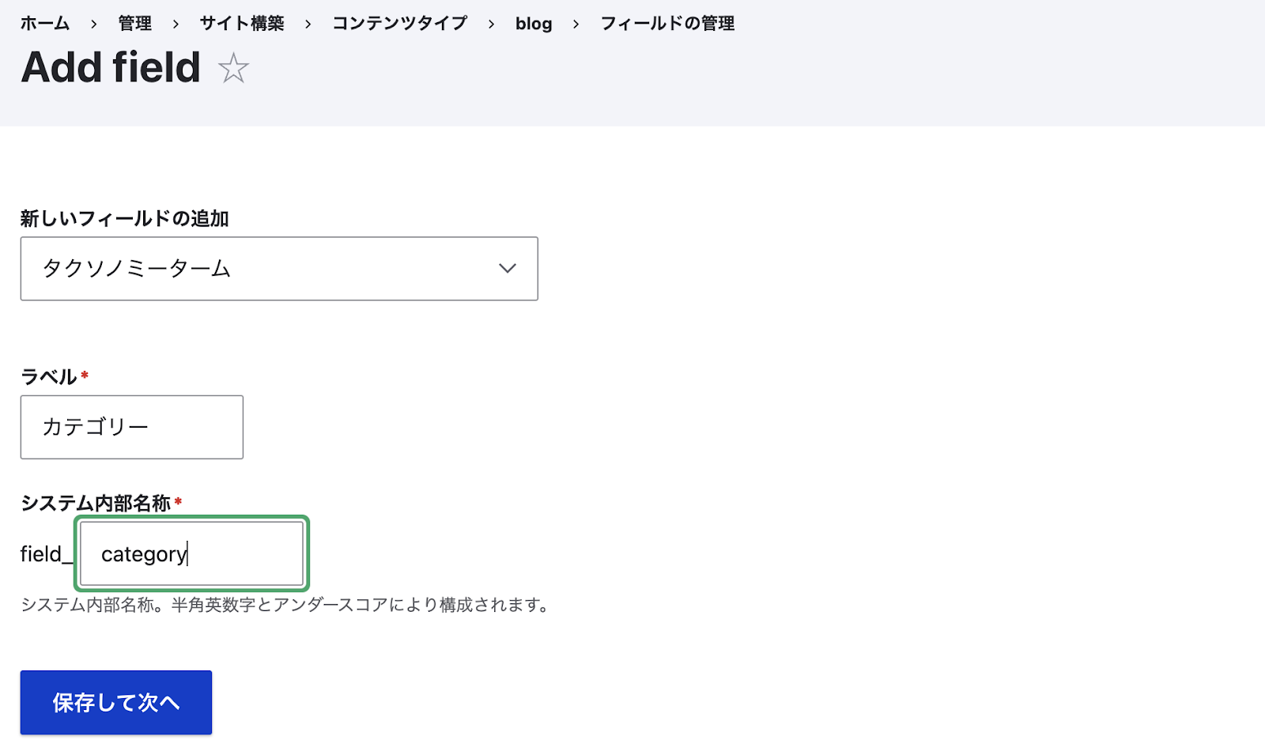1265x755 pixels.
Task: Click the ラベル label text
Action: click(49, 377)
